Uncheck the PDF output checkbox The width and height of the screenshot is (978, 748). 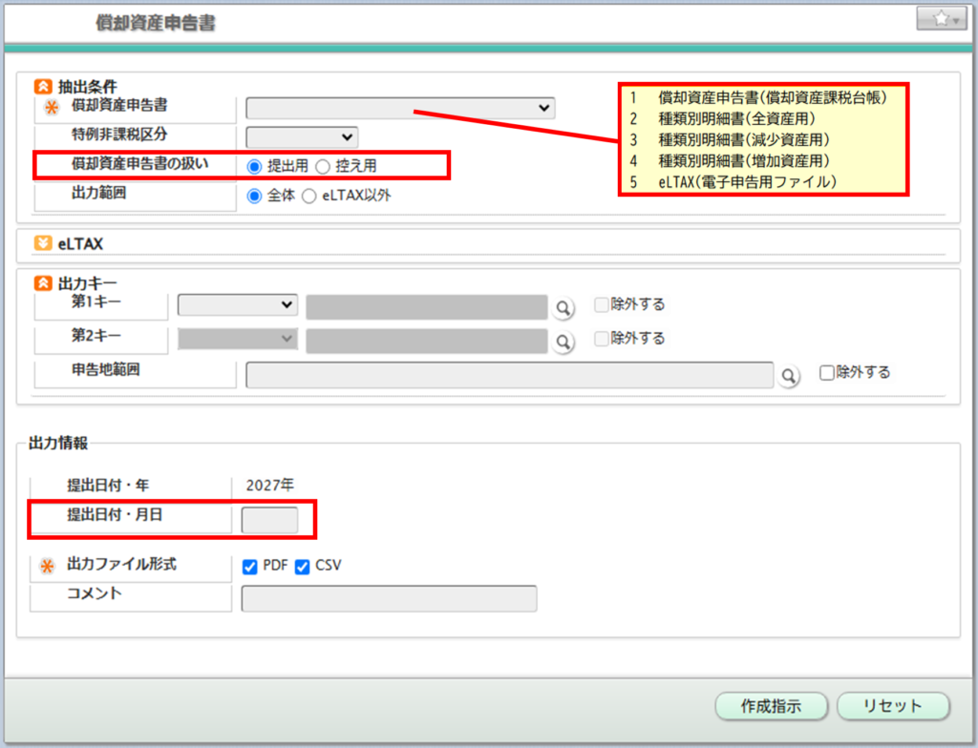tap(249, 567)
